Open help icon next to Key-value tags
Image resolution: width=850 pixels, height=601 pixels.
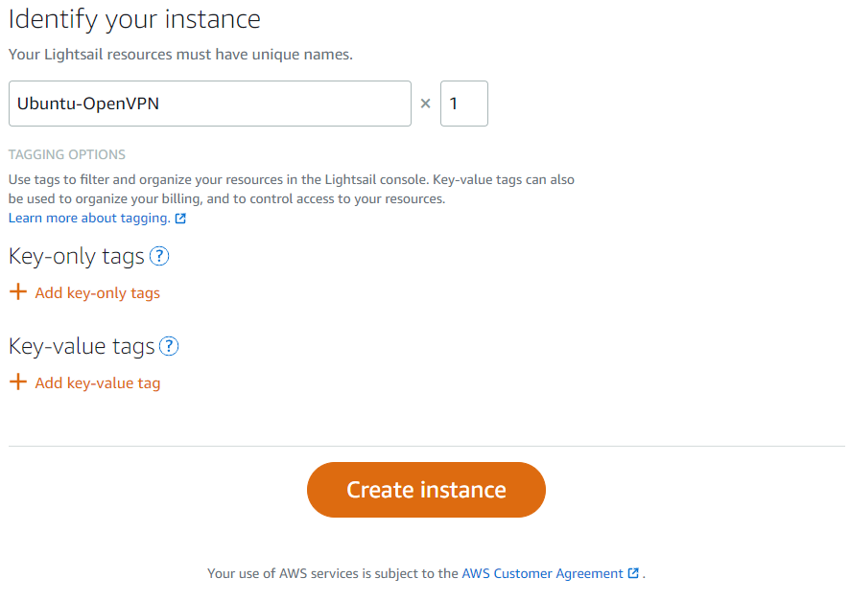[x=169, y=346]
